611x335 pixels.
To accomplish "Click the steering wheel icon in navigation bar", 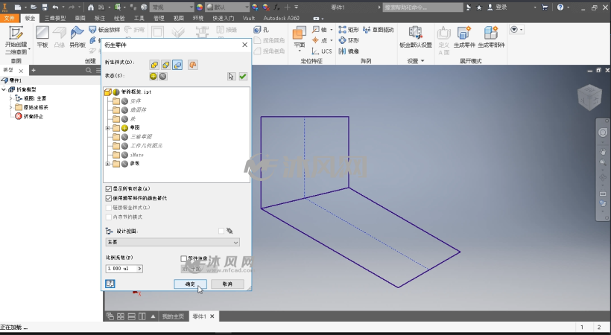I will [602, 133].
